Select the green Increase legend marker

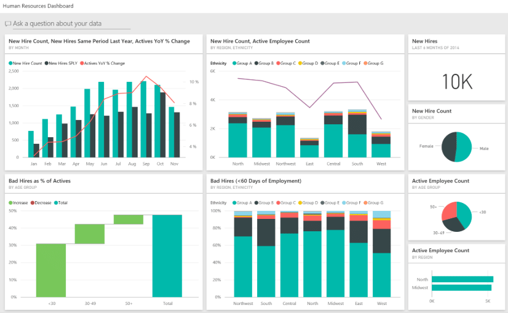coord(11,202)
